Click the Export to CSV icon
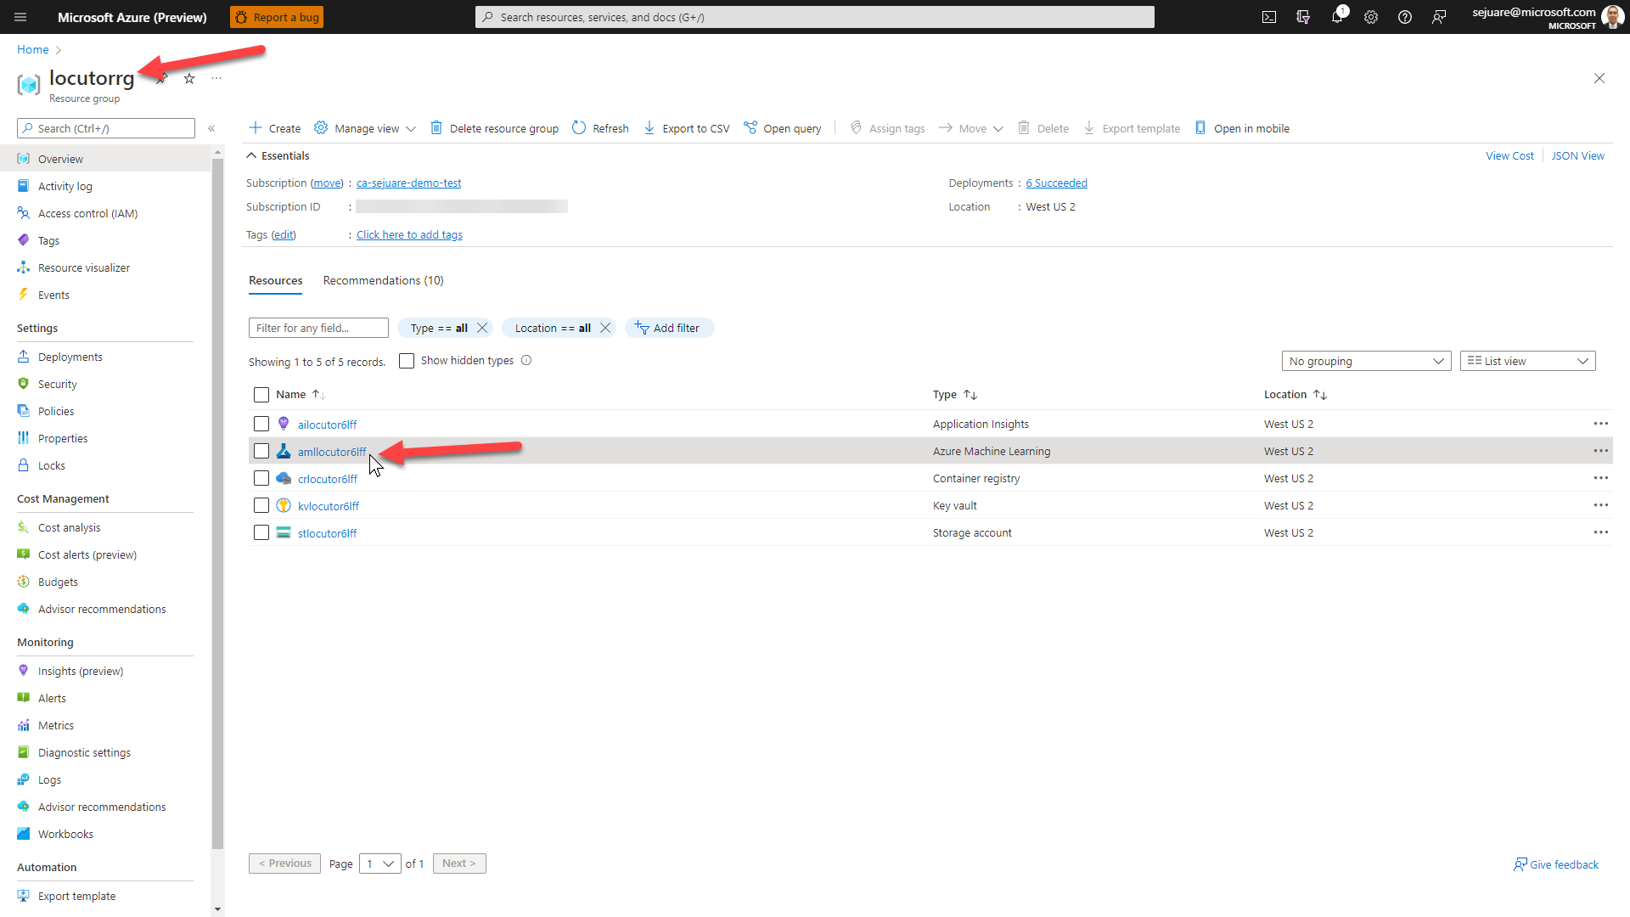Viewport: 1630px width, 917px height. (649, 128)
